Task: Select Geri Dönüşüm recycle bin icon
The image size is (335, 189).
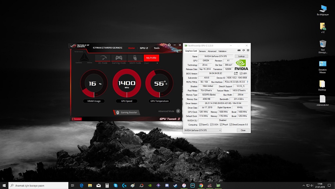Action: pos(323,47)
